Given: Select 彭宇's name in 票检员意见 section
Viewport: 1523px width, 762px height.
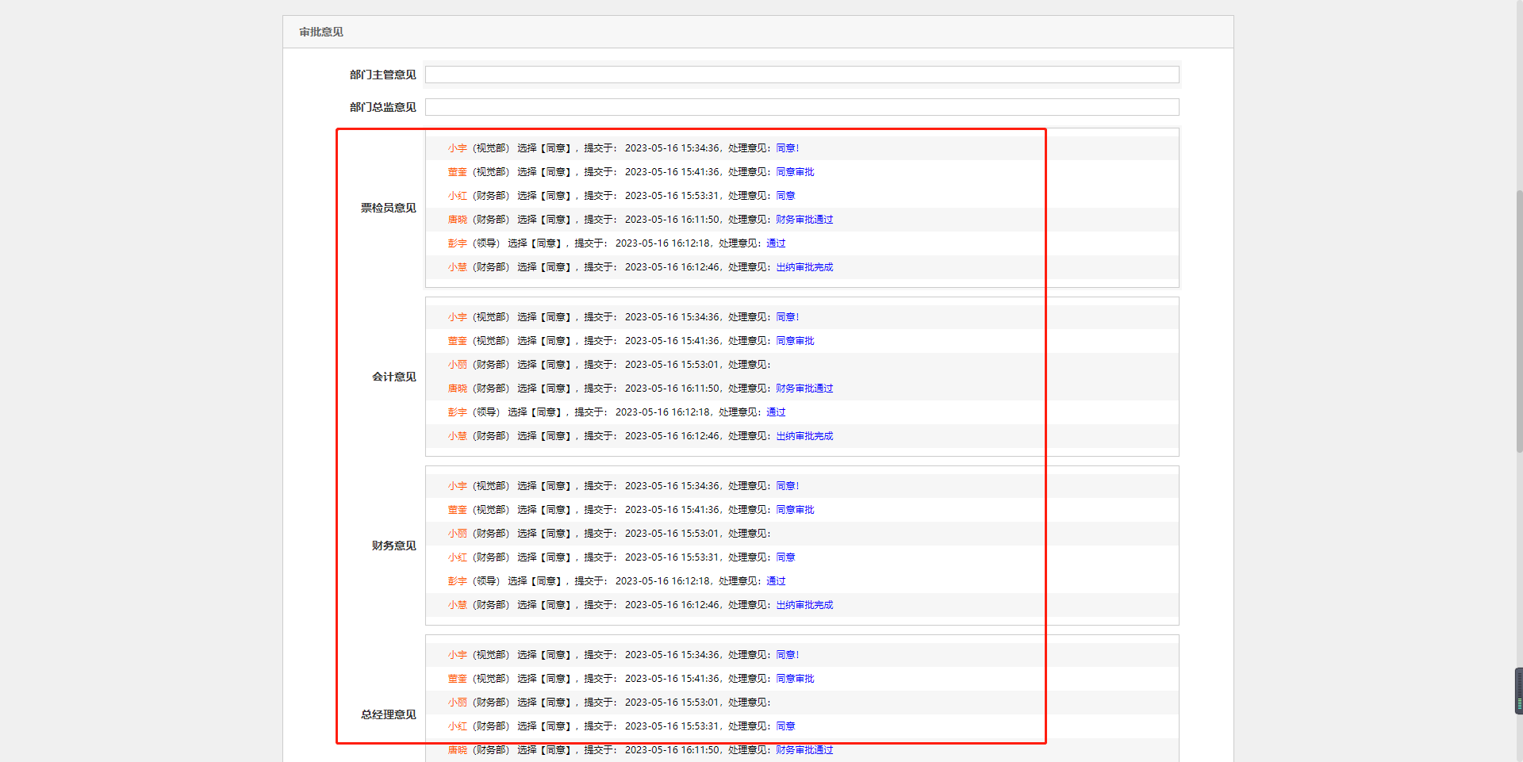Looking at the screenshot, I should click(457, 243).
